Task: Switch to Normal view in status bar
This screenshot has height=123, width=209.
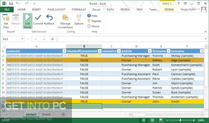Action: (x=144, y=120)
